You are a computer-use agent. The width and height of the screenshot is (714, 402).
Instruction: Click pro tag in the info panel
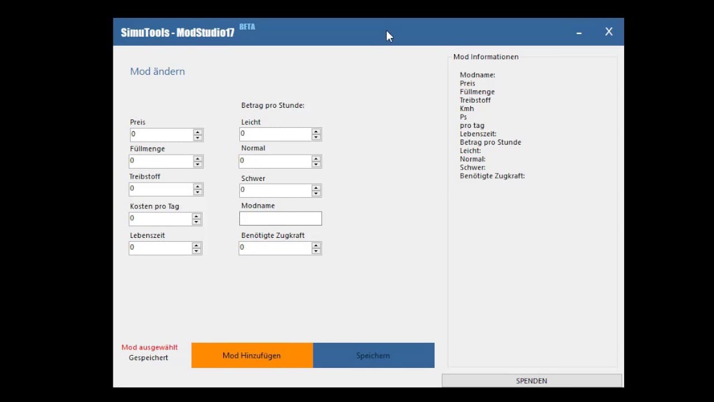point(472,126)
